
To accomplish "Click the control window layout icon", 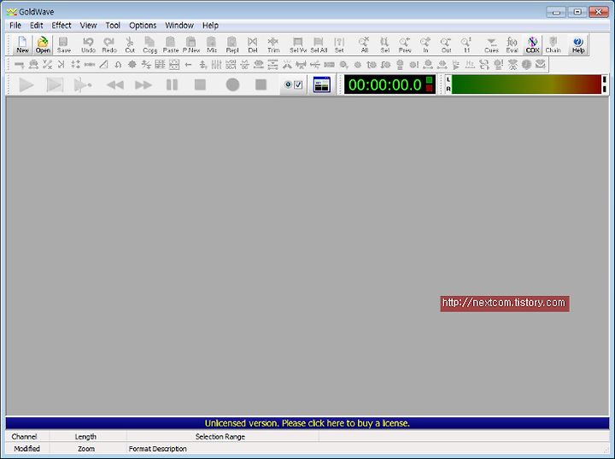I will pos(322,84).
